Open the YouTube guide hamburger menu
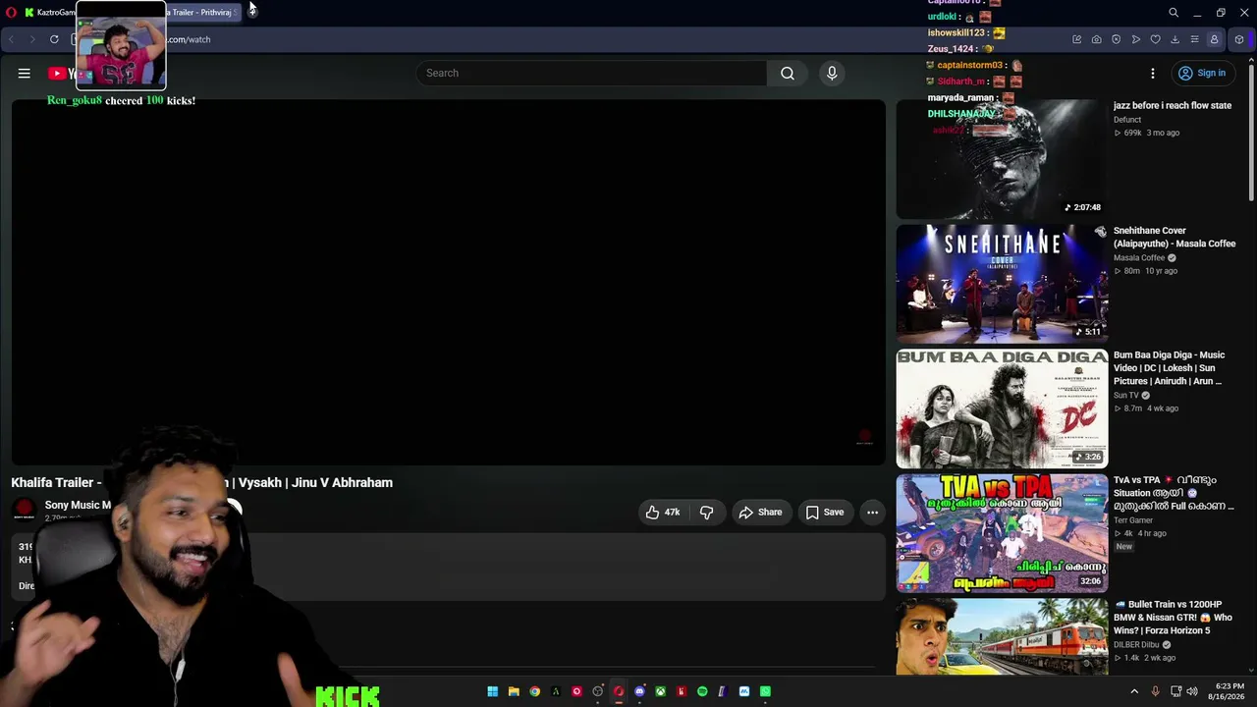The image size is (1257, 707). coord(25,73)
